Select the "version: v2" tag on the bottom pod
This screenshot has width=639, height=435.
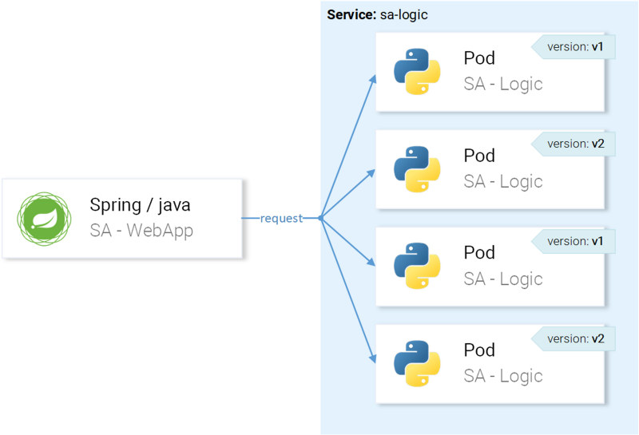pos(574,338)
